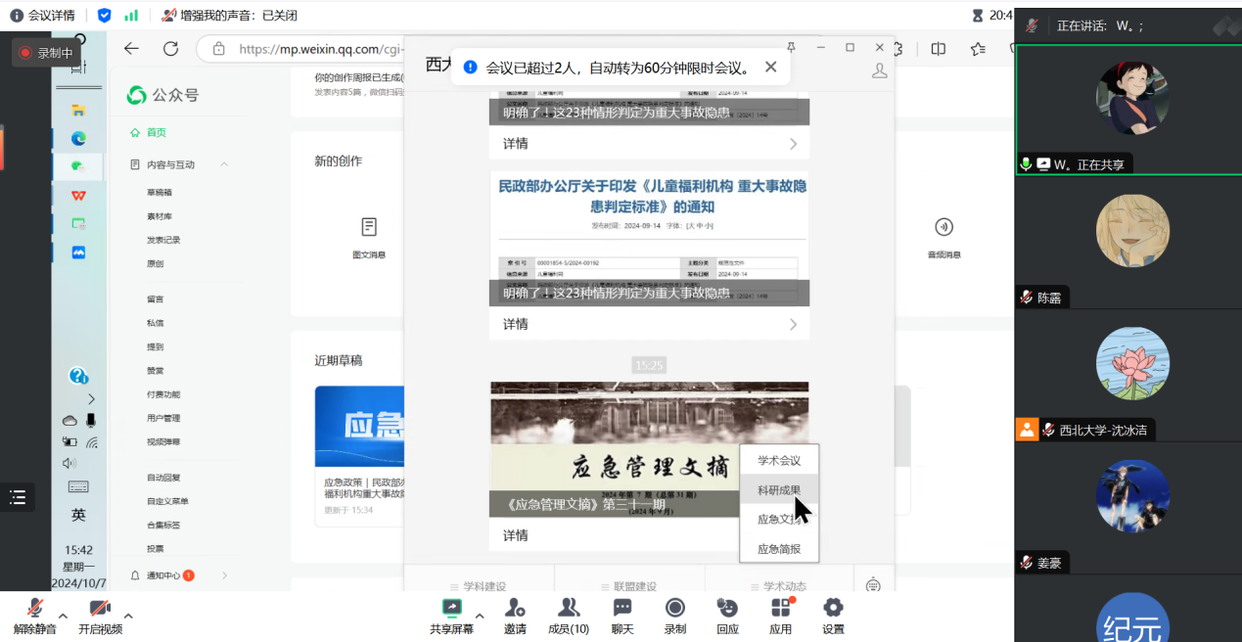This screenshot has width=1242, height=642.
Task: Click the Share Screen (共享屏幕) icon
Action: (x=451, y=609)
